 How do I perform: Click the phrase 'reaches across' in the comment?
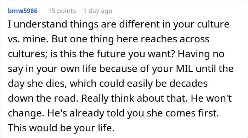[175, 39]
